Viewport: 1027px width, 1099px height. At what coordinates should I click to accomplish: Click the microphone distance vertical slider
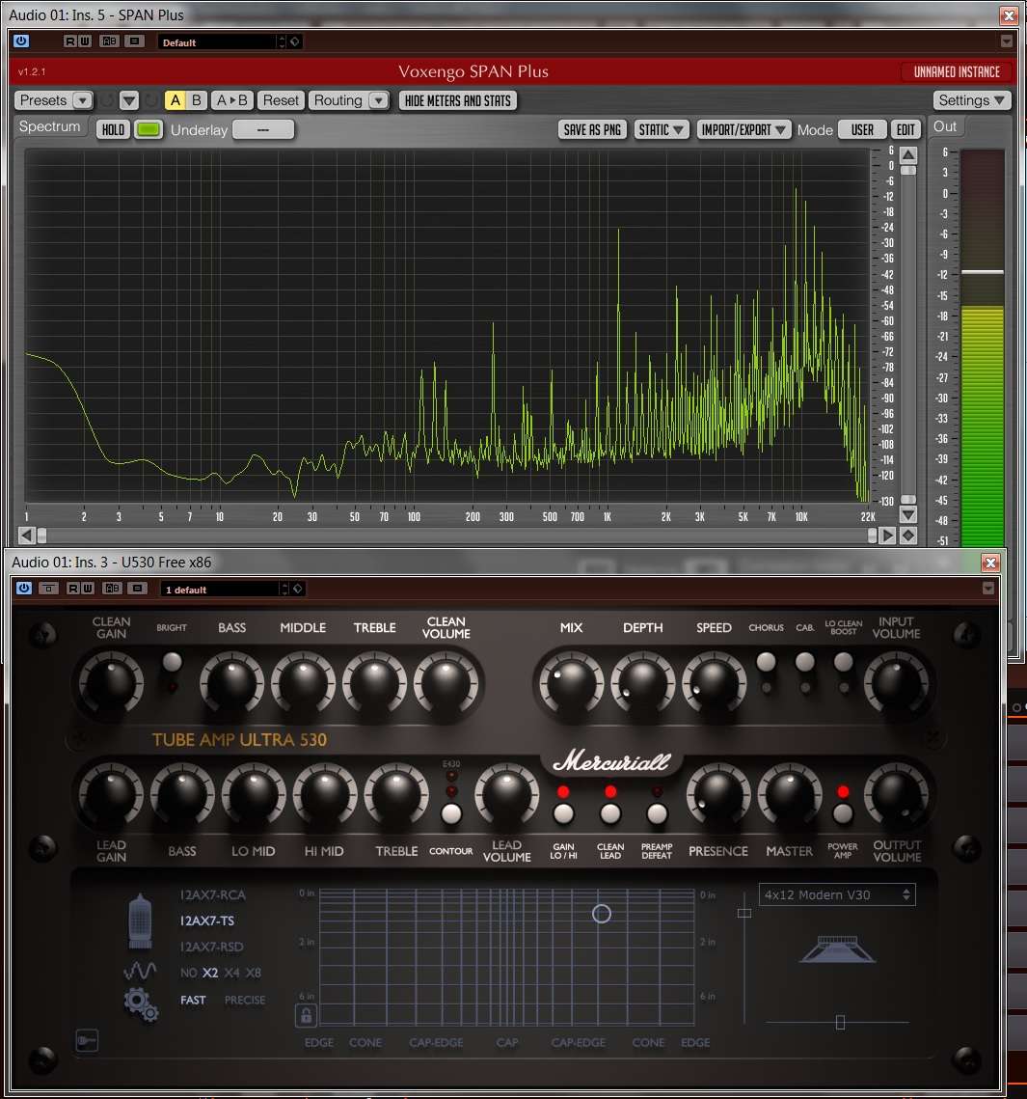click(744, 913)
